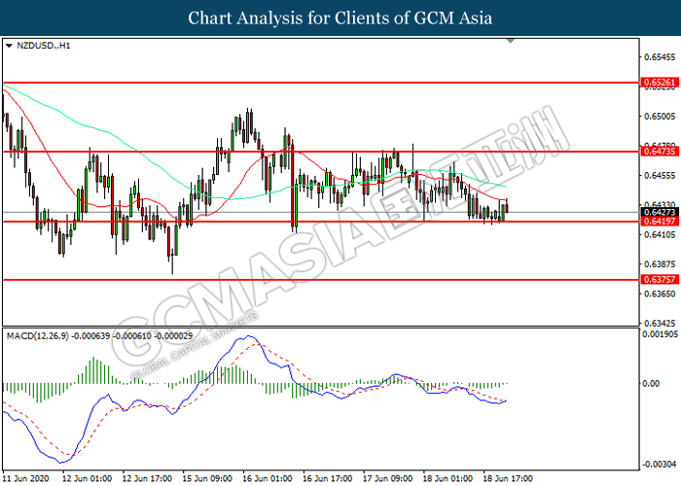Screen dimensions: 681x486
Task: Click the 0.63875 axis price value
Action: click(660, 264)
